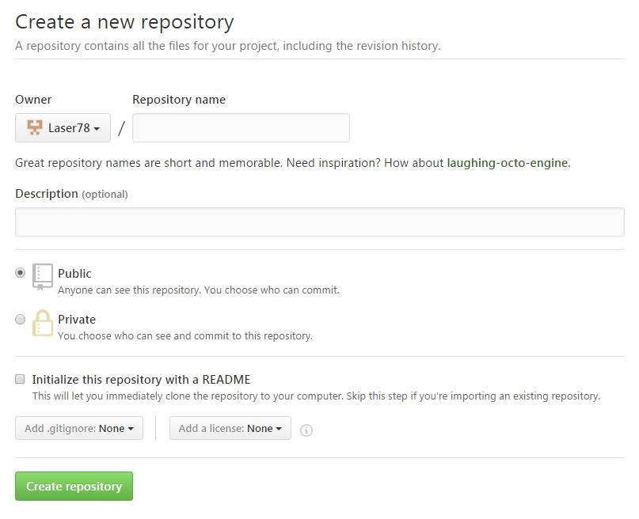Image resolution: width=639 pixels, height=519 pixels.
Task: Select the Public radio button
Action: point(21,273)
